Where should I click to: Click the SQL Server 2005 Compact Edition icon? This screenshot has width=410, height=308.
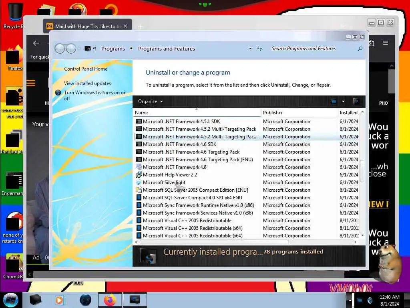tap(139, 190)
